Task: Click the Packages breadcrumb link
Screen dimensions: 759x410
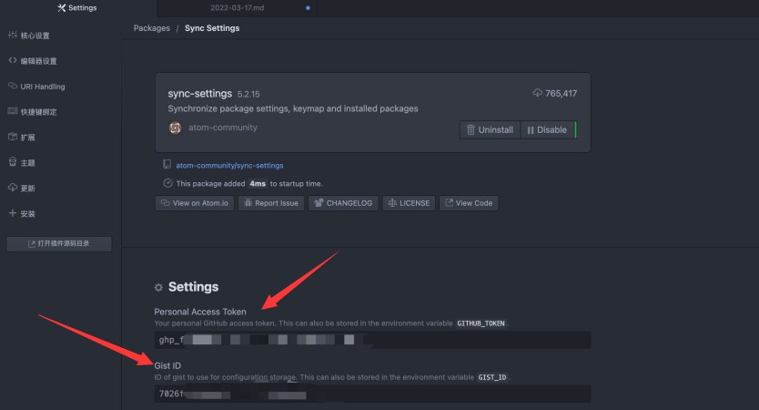Action: (151, 28)
